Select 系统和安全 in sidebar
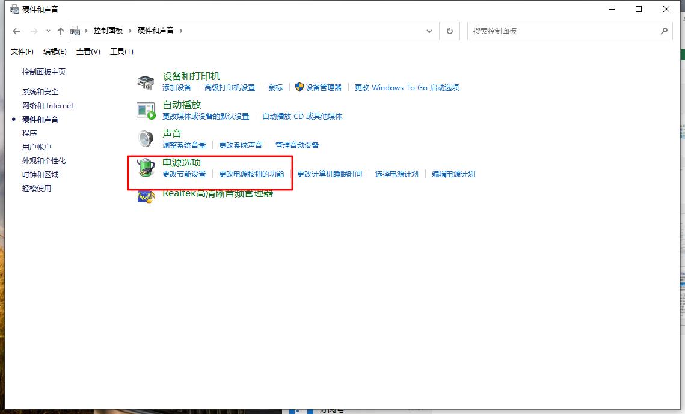Screen dimensions: 685x414 pos(40,91)
